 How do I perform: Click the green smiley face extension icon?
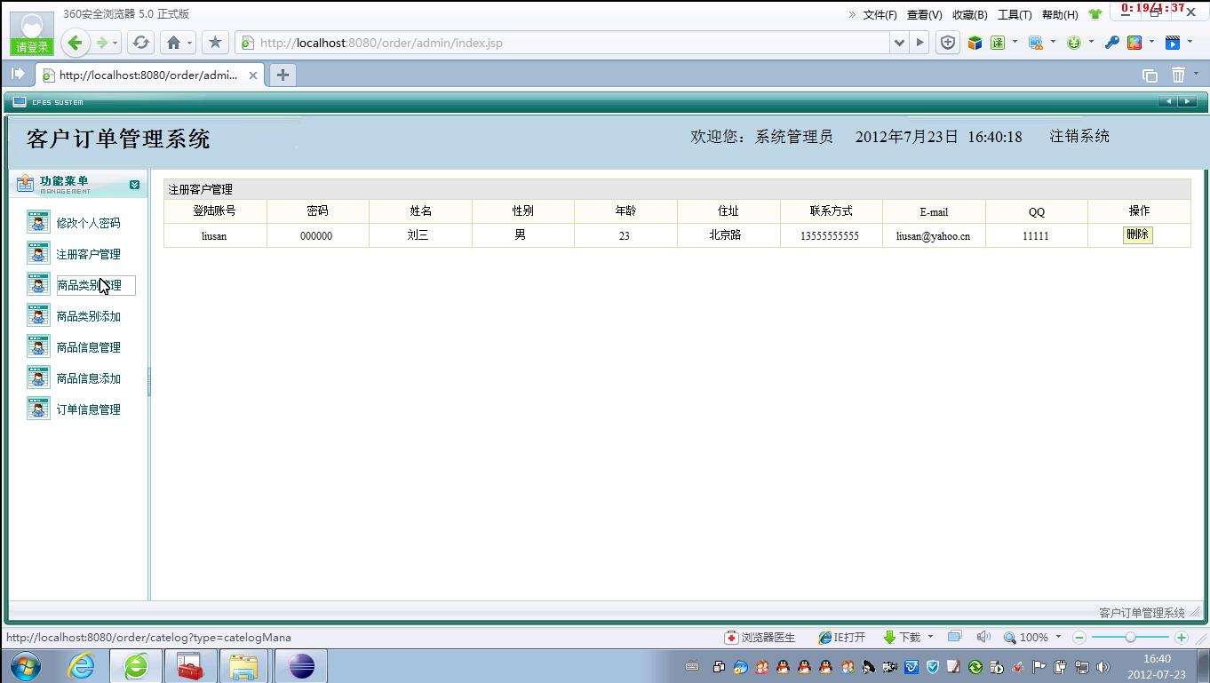point(1074,43)
